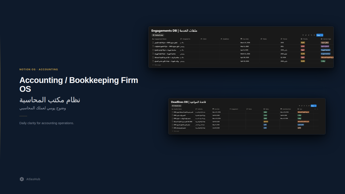Click page icon of last Deadlines DB row
The image size is (345, 194).
[x=172, y=128]
